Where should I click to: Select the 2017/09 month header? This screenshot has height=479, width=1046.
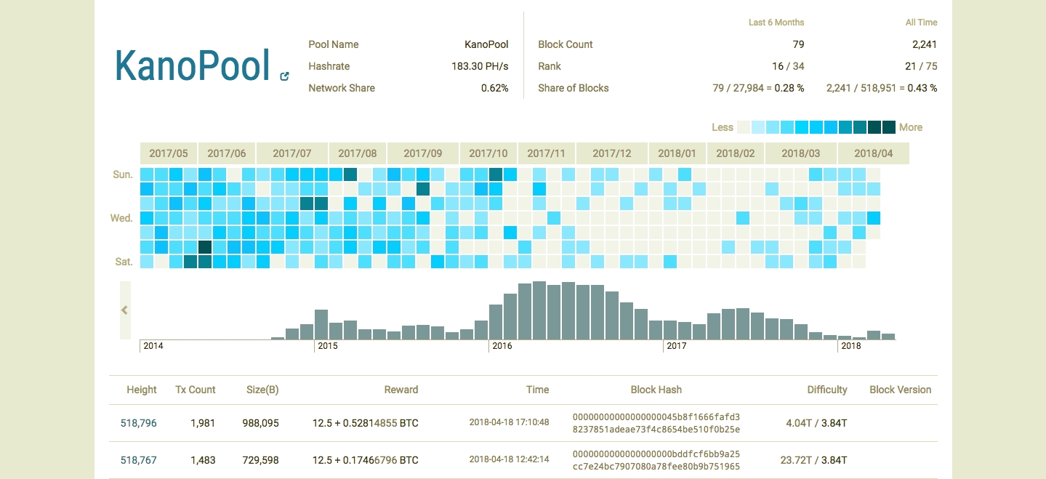pyautogui.click(x=423, y=153)
